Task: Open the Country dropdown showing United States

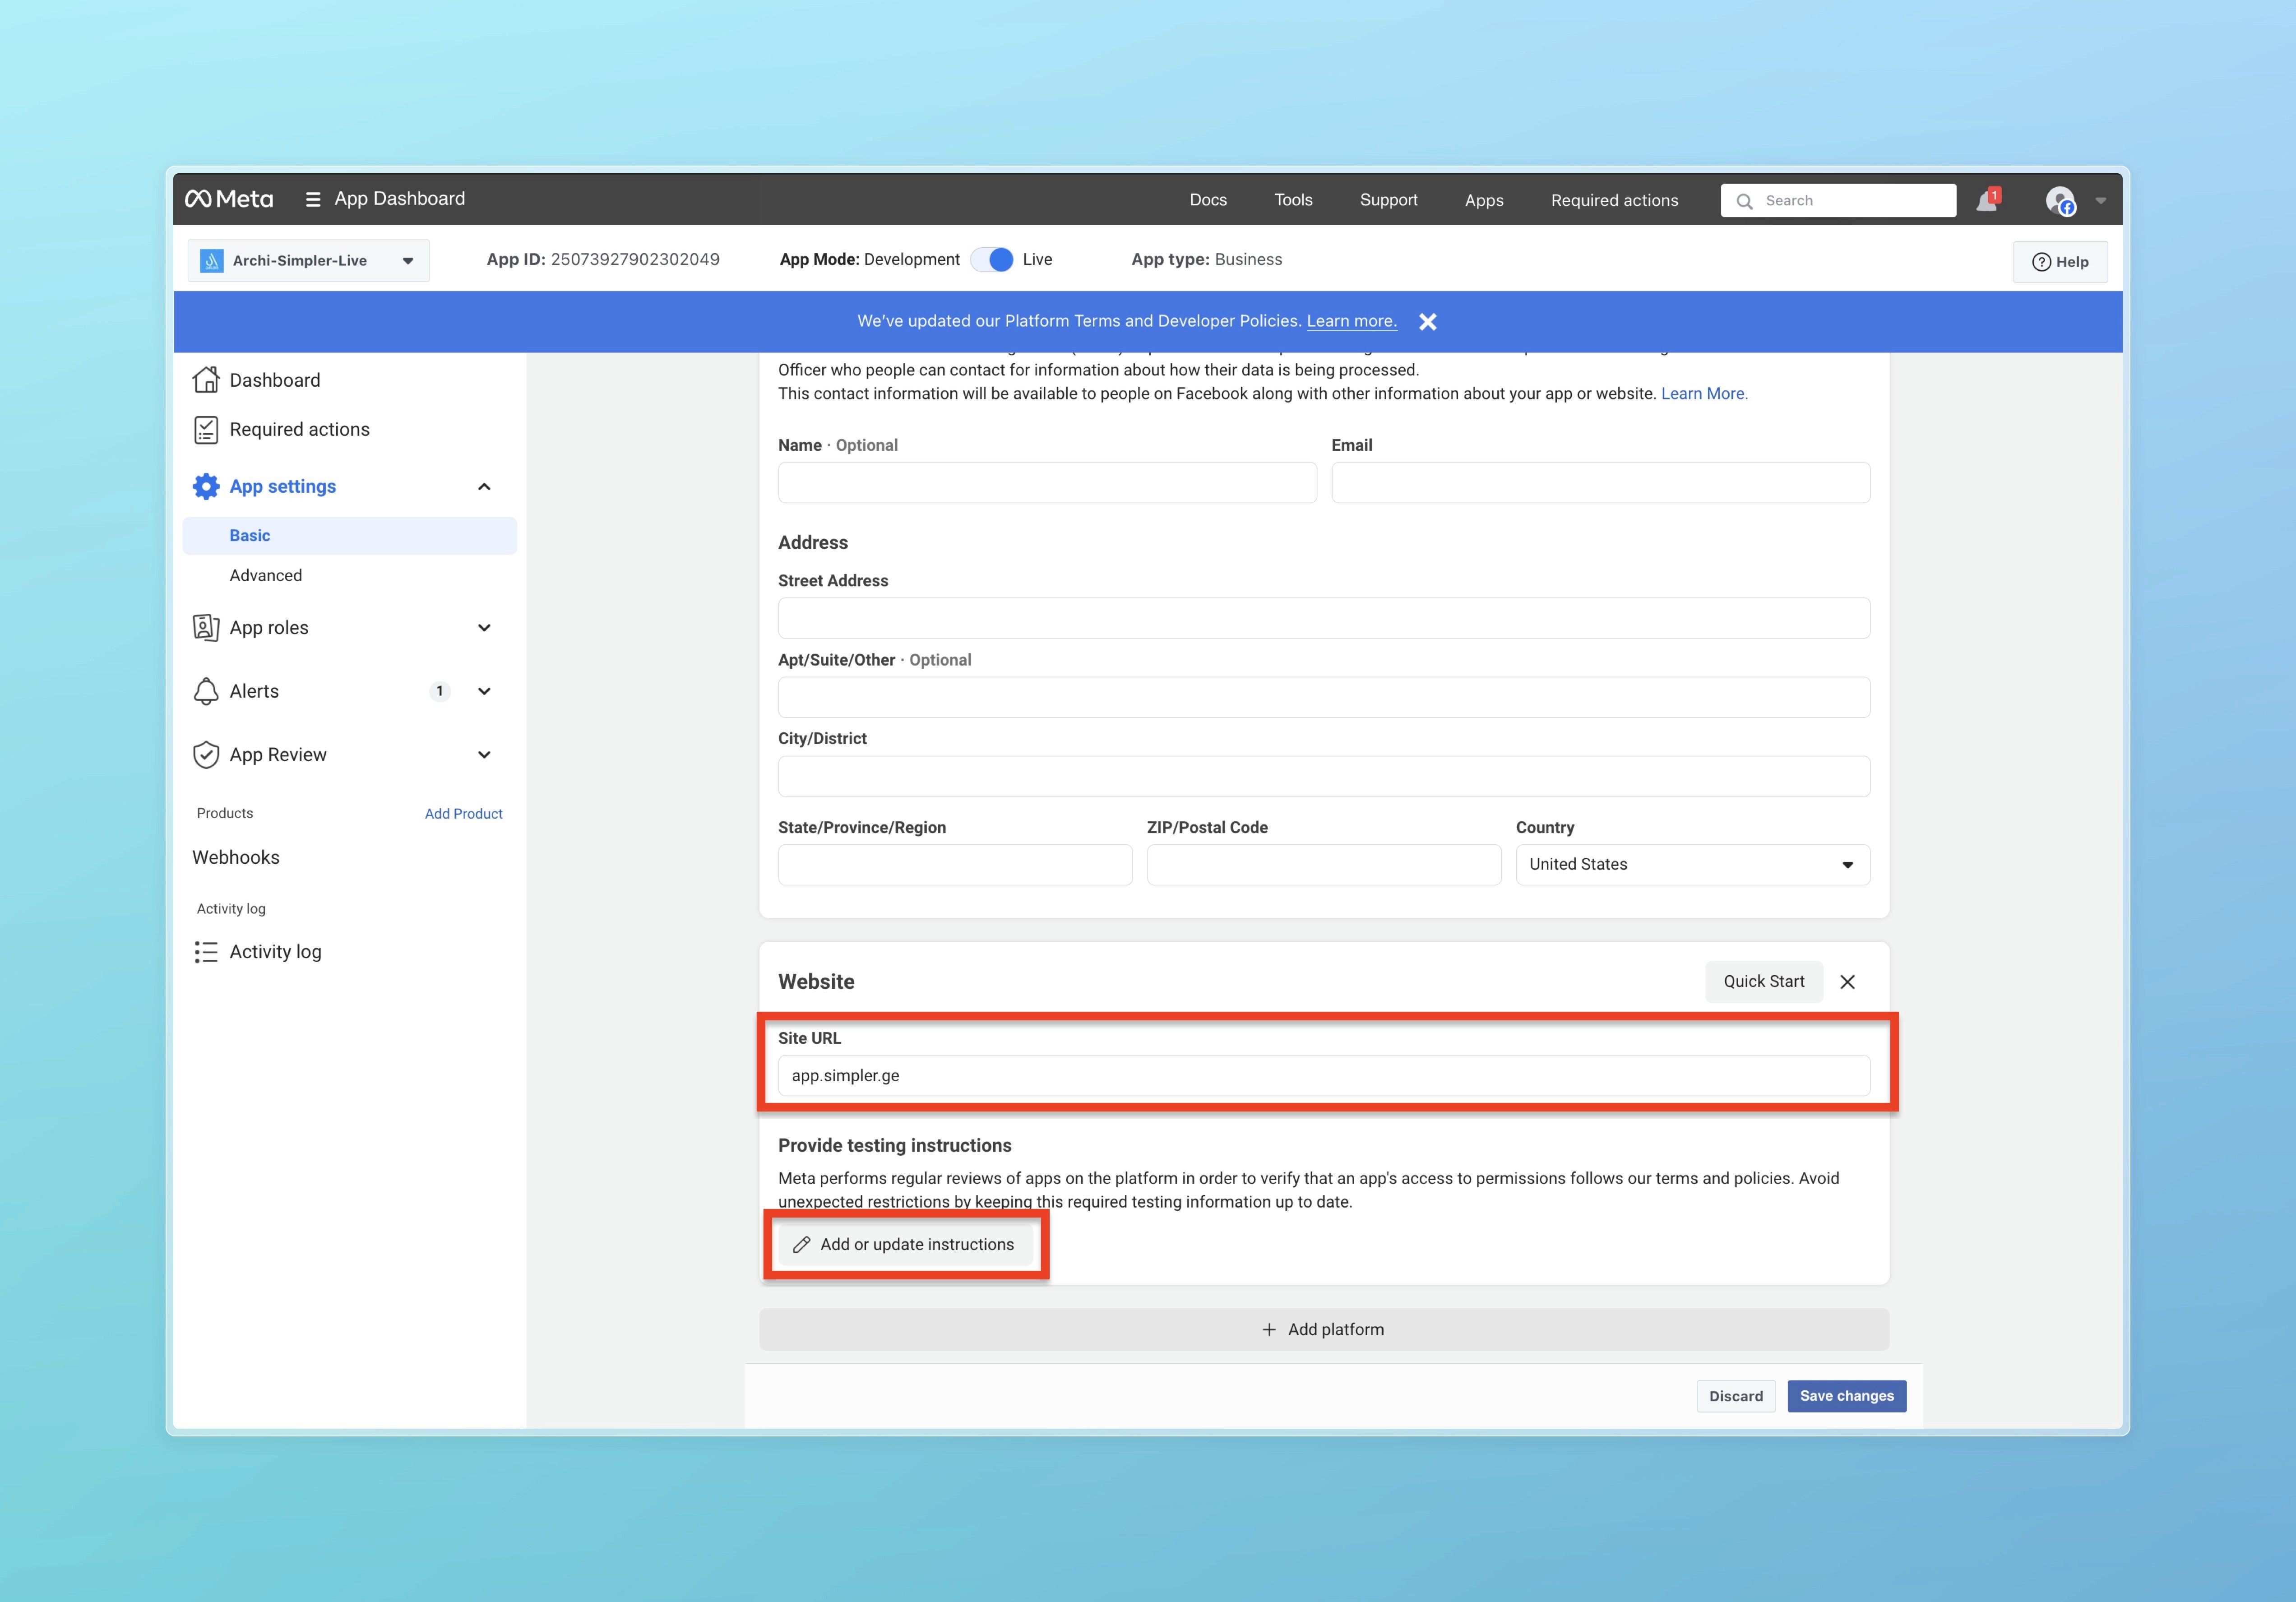Action: click(1692, 865)
